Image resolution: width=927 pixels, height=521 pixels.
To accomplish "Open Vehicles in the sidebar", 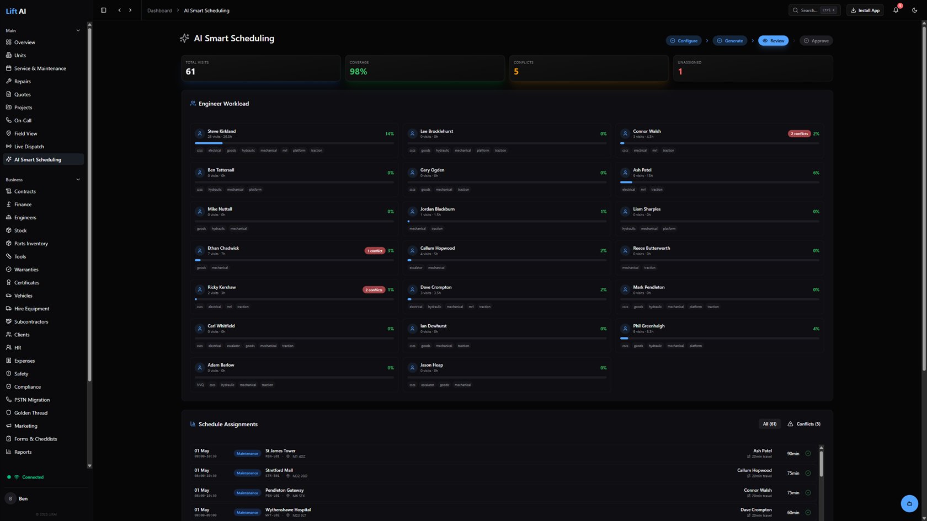I will click(44, 296).
